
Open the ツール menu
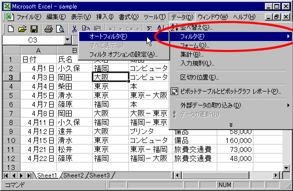click(x=155, y=17)
